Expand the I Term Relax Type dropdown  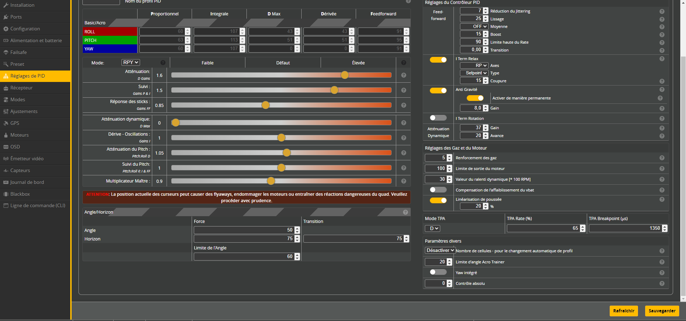coord(474,73)
